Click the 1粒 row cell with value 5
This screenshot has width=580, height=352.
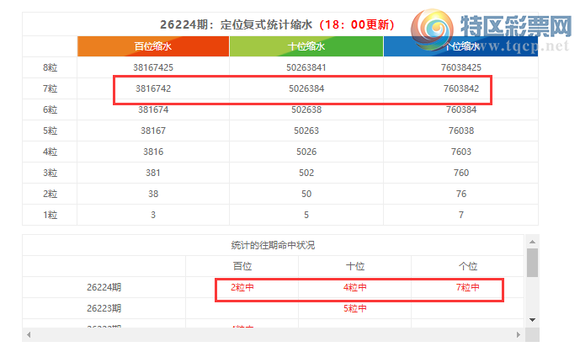[x=306, y=215]
